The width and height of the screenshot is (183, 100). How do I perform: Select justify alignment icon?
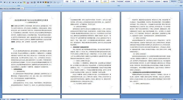click(46, 2)
